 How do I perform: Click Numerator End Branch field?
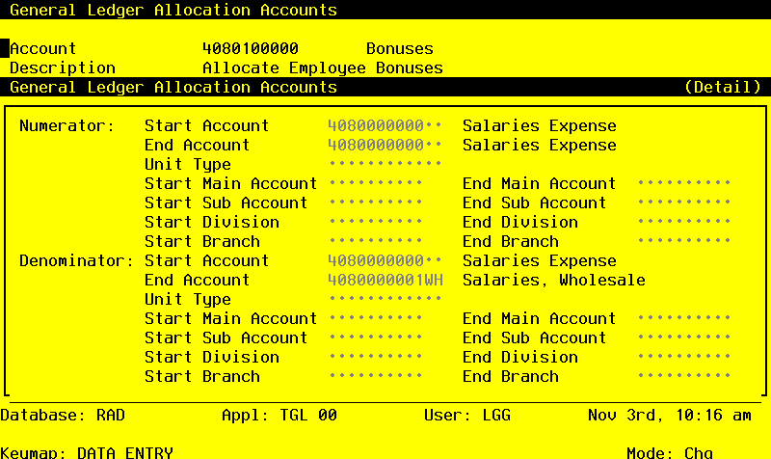coord(684,241)
